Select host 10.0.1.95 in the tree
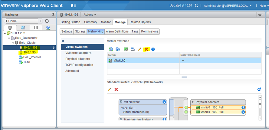 [29, 52]
